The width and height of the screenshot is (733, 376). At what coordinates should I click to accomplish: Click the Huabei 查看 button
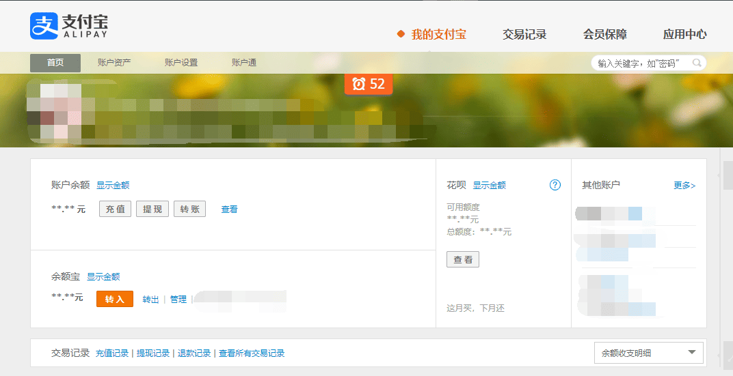(463, 259)
